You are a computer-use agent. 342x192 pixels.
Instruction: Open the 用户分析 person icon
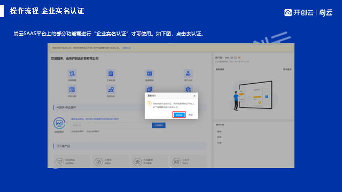(188, 74)
